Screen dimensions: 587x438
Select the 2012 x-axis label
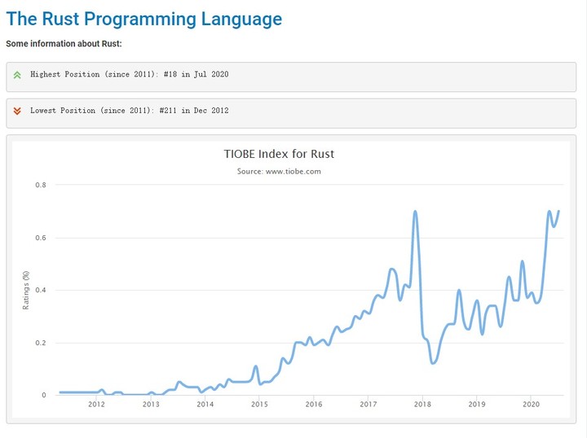click(96, 404)
